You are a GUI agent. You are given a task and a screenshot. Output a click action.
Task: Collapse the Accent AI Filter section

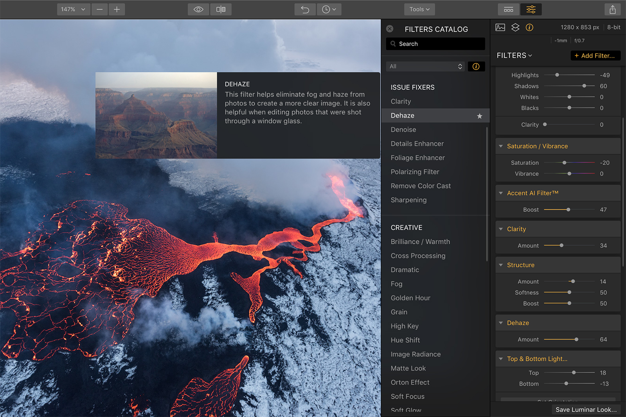tap(501, 193)
